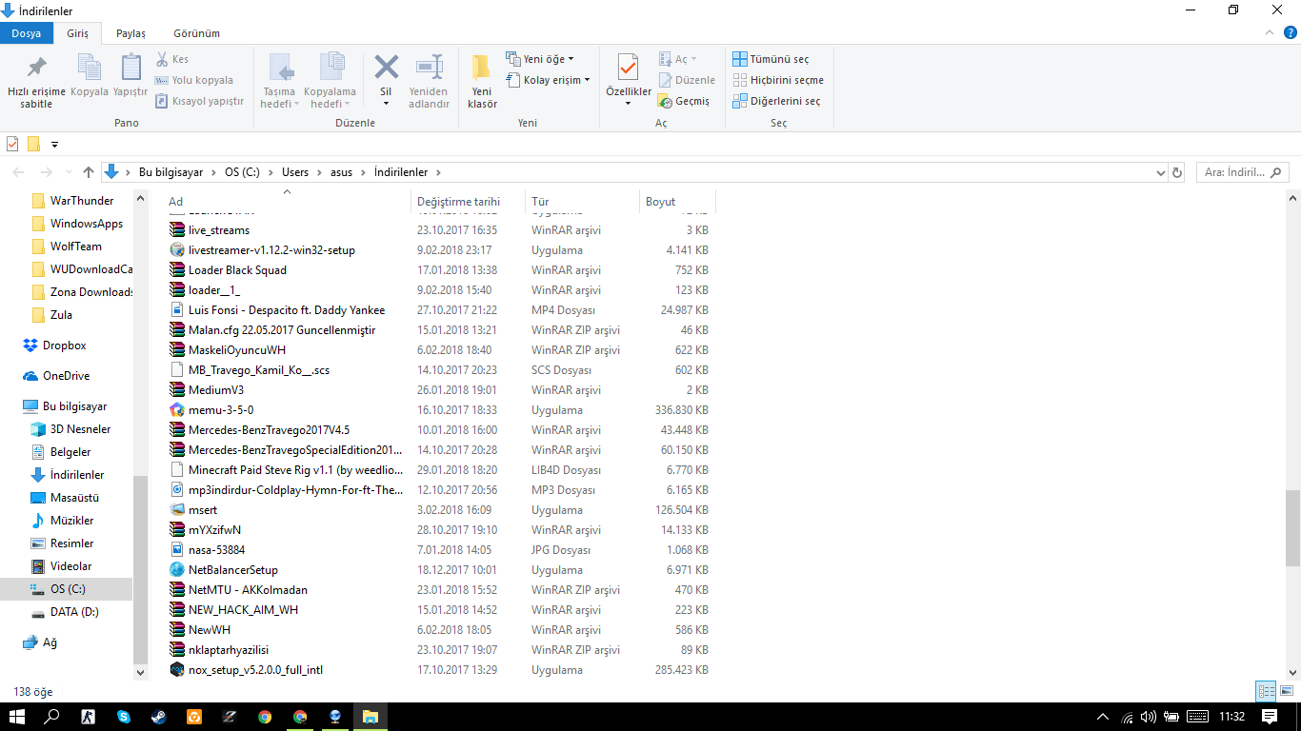Screen dimensions: 1301x731
Task: Click the nox_setup_v5.2.0.0_full_intl file icon
Action: tap(176, 670)
